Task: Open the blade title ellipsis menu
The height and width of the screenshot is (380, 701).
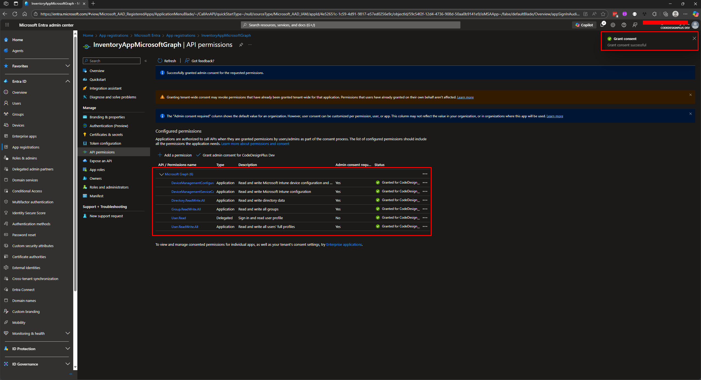Action: pos(250,45)
